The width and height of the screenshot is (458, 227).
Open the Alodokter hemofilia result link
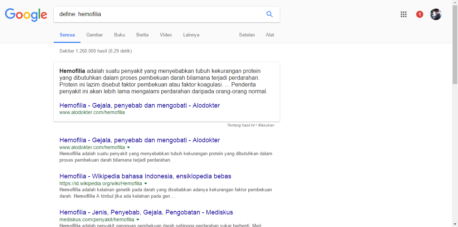coord(140,140)
